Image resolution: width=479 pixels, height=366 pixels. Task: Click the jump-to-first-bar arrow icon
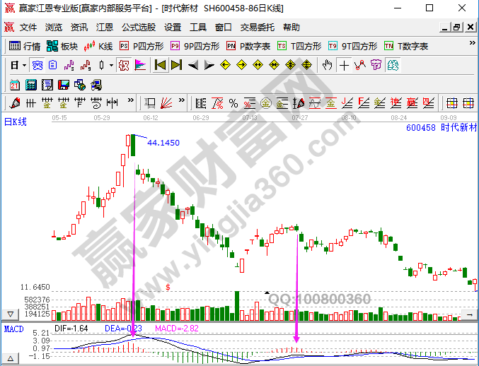click(x=161, y=65)
